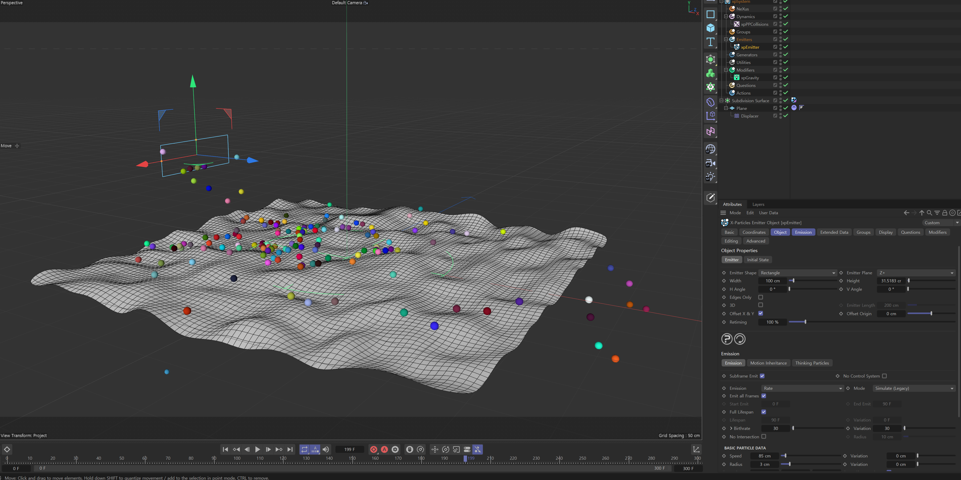Jump to the previous keyframe
The width and height of the screenshot is (961, 480).
(236, 449)
